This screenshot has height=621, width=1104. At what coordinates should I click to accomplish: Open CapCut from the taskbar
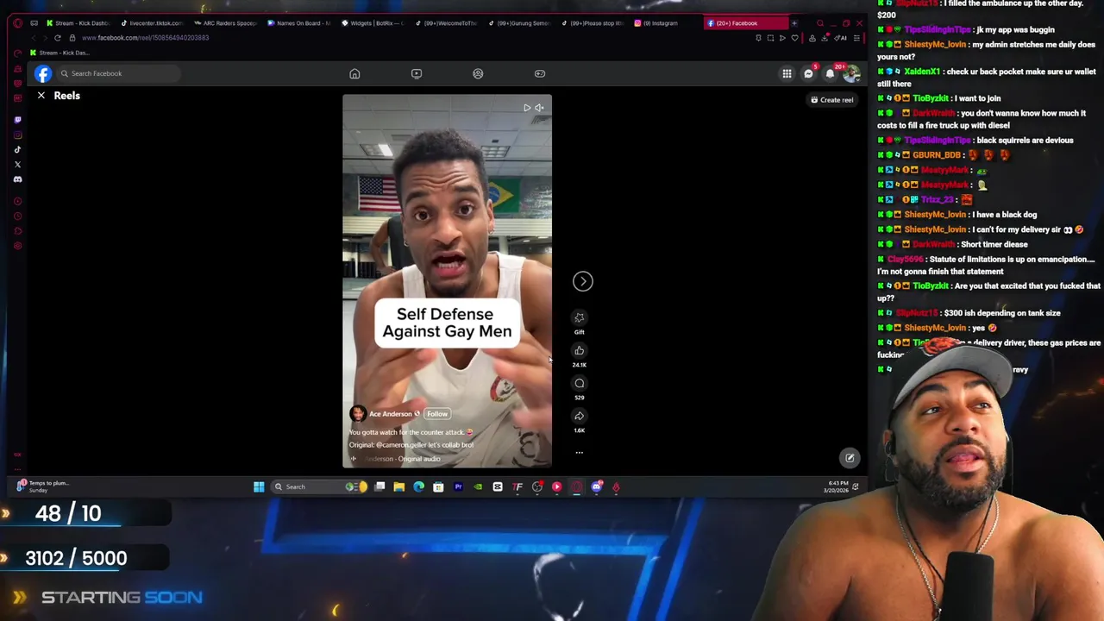pyautogui.click(x=498, y=487)
